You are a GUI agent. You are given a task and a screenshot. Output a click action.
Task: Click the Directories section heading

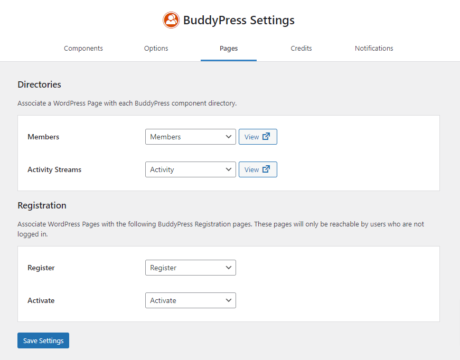pos(39,84)
